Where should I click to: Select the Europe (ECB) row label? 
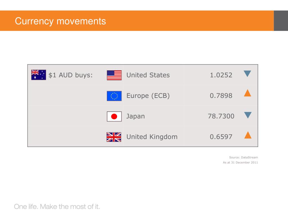click(148, 96)
